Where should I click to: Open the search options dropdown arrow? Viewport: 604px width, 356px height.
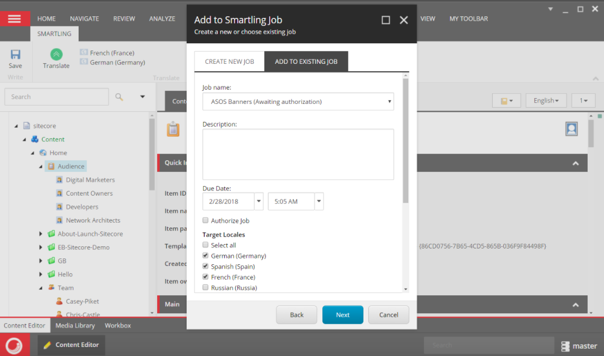point(142,97)
